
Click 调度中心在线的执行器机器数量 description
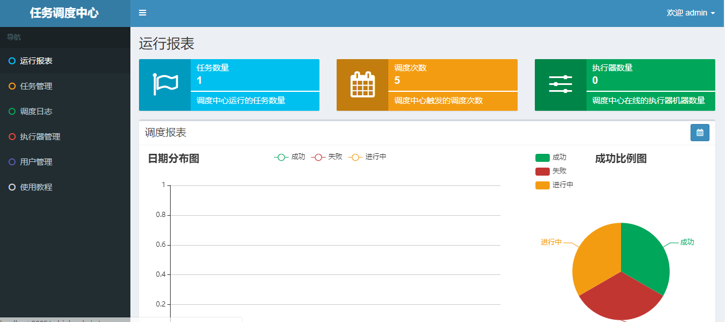649,100
